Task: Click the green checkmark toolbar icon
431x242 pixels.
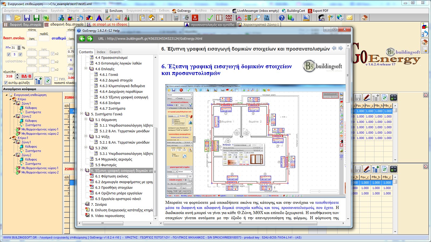Action: pos(210,18)
